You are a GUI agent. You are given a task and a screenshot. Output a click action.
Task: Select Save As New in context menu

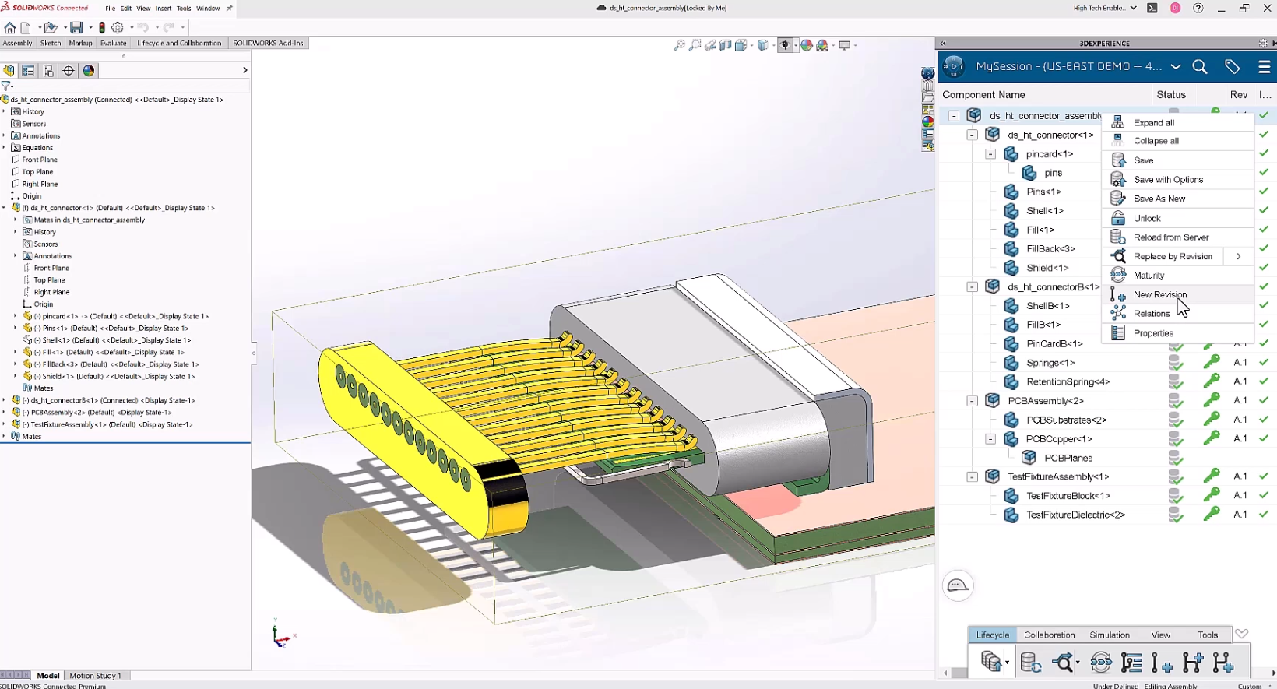click(x=1159, y=199)
